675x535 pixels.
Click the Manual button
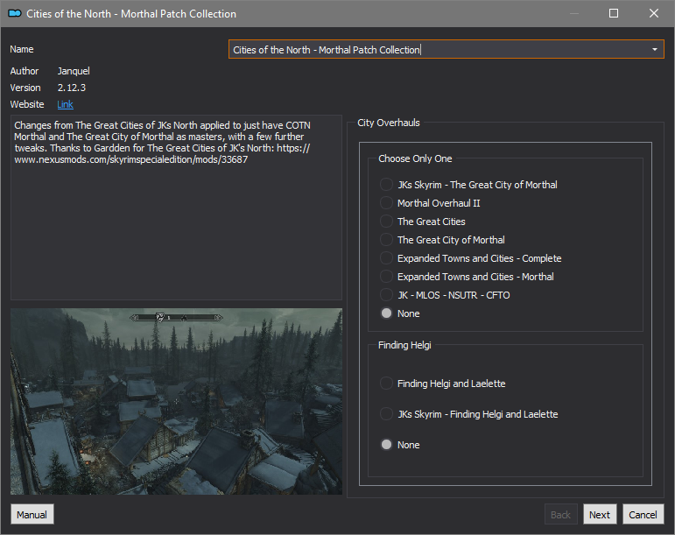32,514
